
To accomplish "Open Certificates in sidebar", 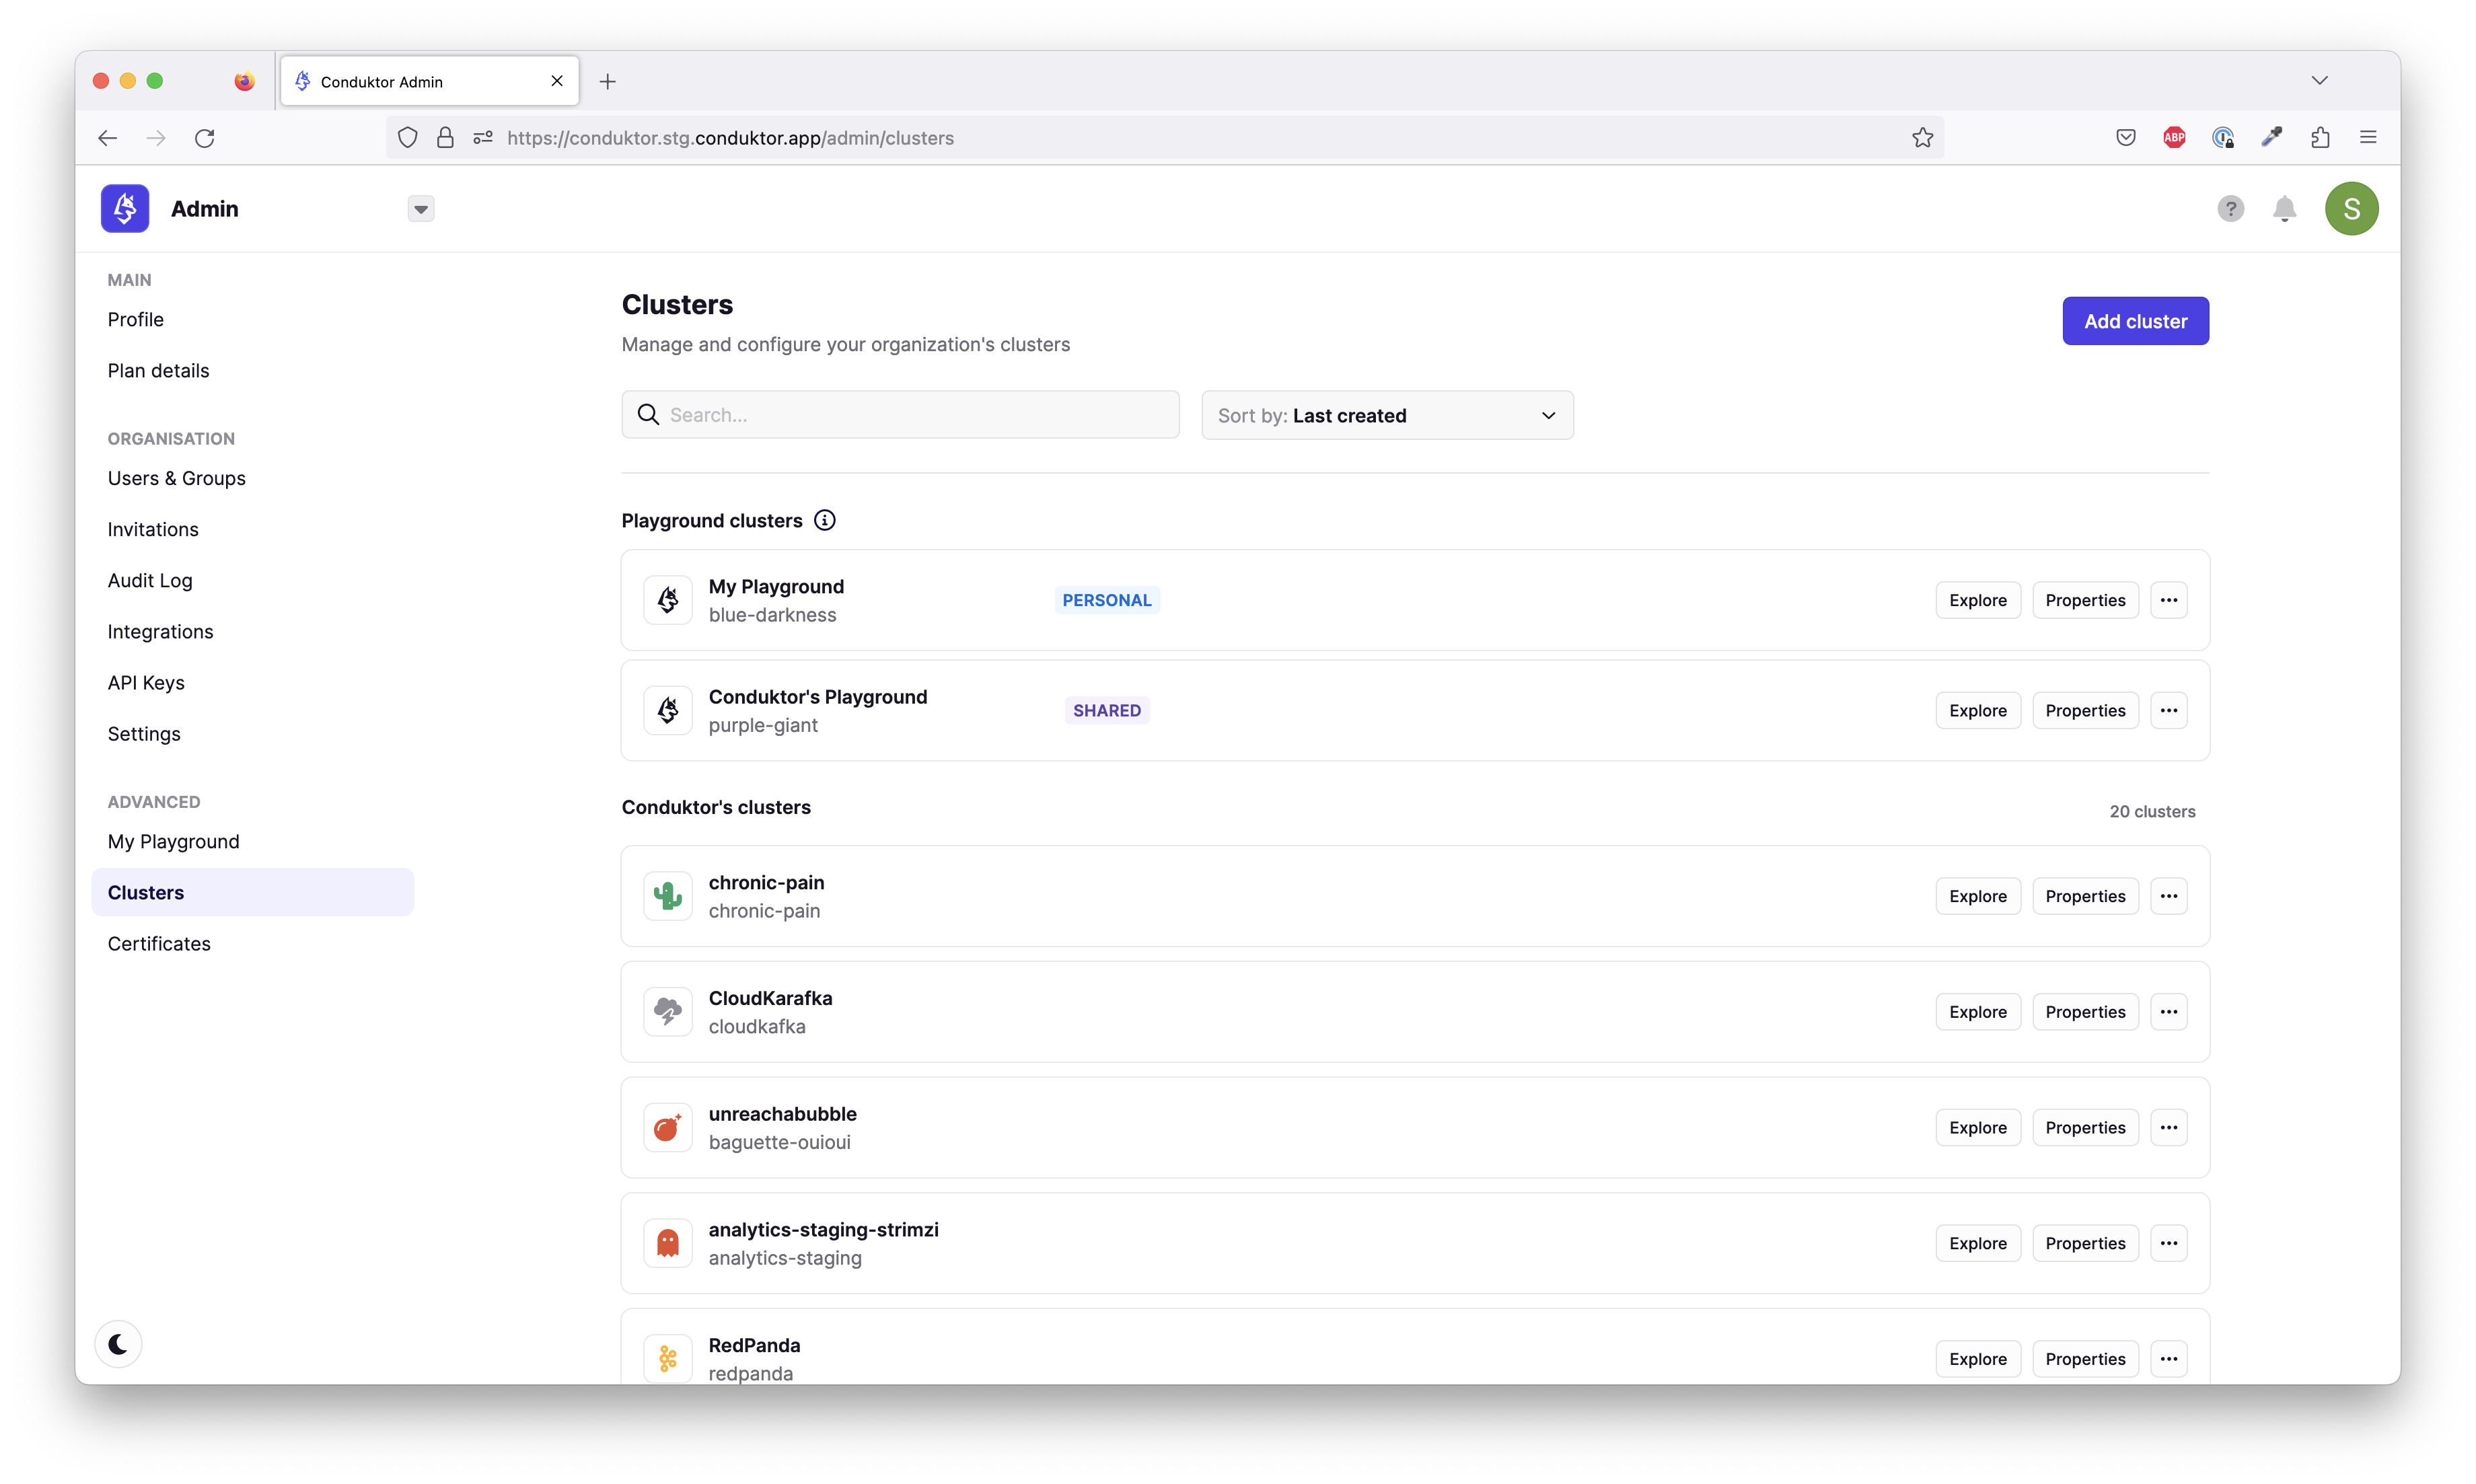I will coord(159,943).
